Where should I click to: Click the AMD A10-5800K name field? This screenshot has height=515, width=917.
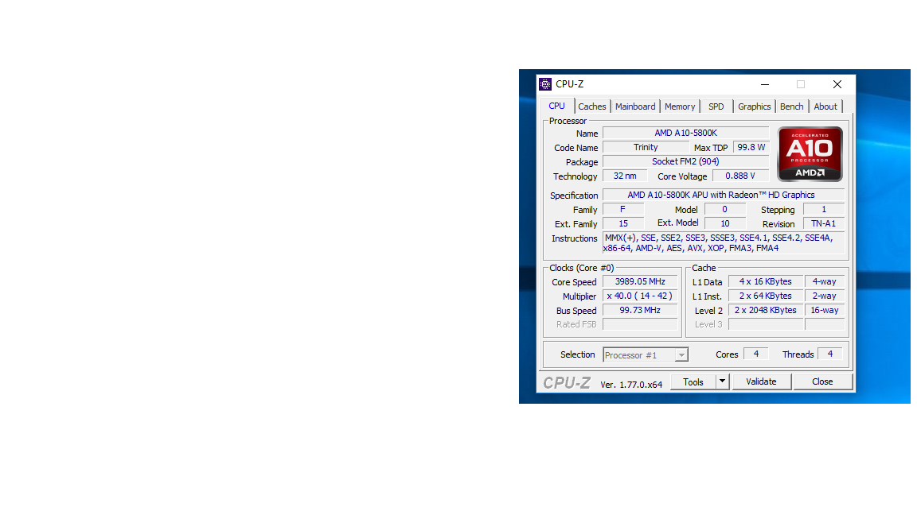(x=685, y=134)
